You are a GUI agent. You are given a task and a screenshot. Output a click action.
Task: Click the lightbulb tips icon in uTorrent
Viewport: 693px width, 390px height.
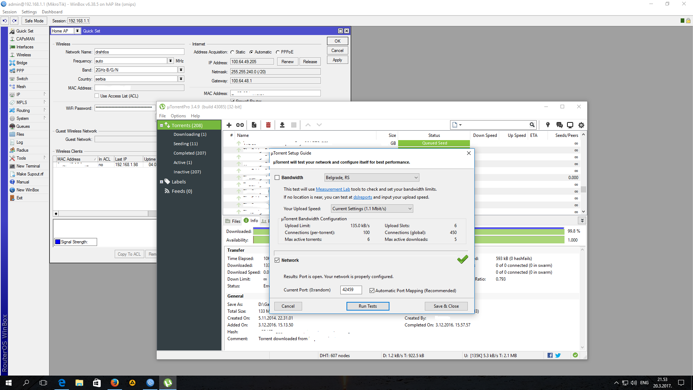(548, 125)
